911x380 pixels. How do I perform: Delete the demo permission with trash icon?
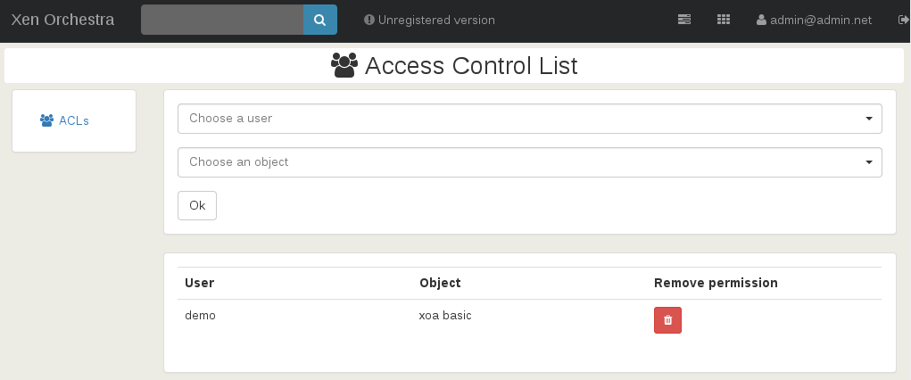point(667,320)
